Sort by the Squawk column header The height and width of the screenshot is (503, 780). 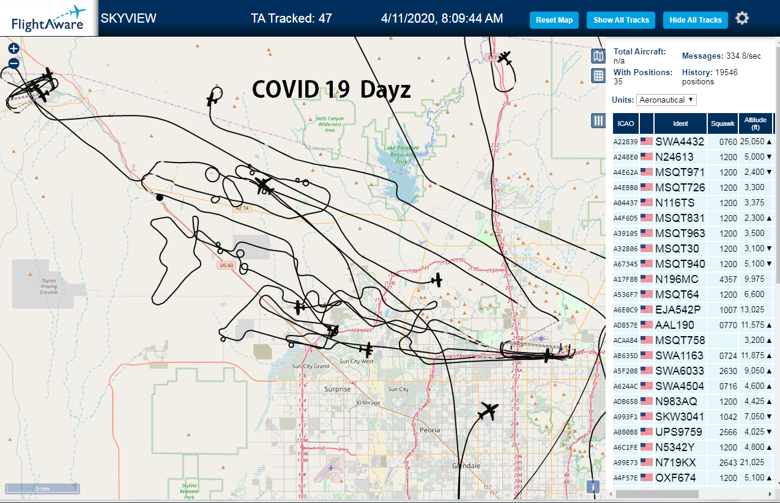tap(722, 123)
